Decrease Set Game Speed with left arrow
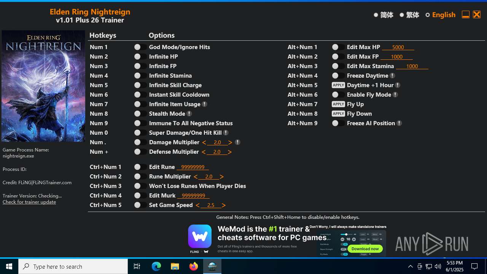The height and width of the screenshot is (274, 487). click(197, 205)
